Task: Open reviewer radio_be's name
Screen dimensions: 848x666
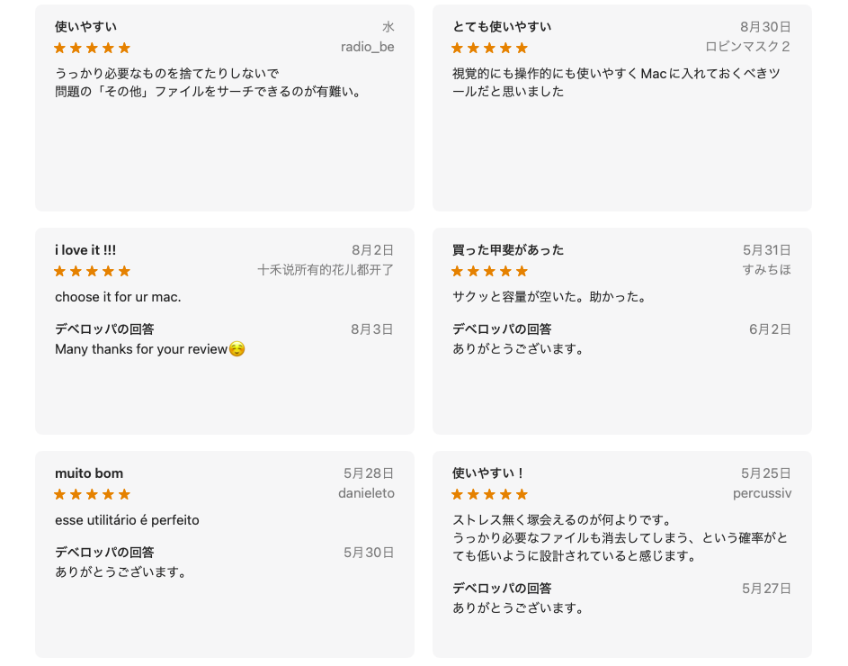Action: click(x=367, y=47)
